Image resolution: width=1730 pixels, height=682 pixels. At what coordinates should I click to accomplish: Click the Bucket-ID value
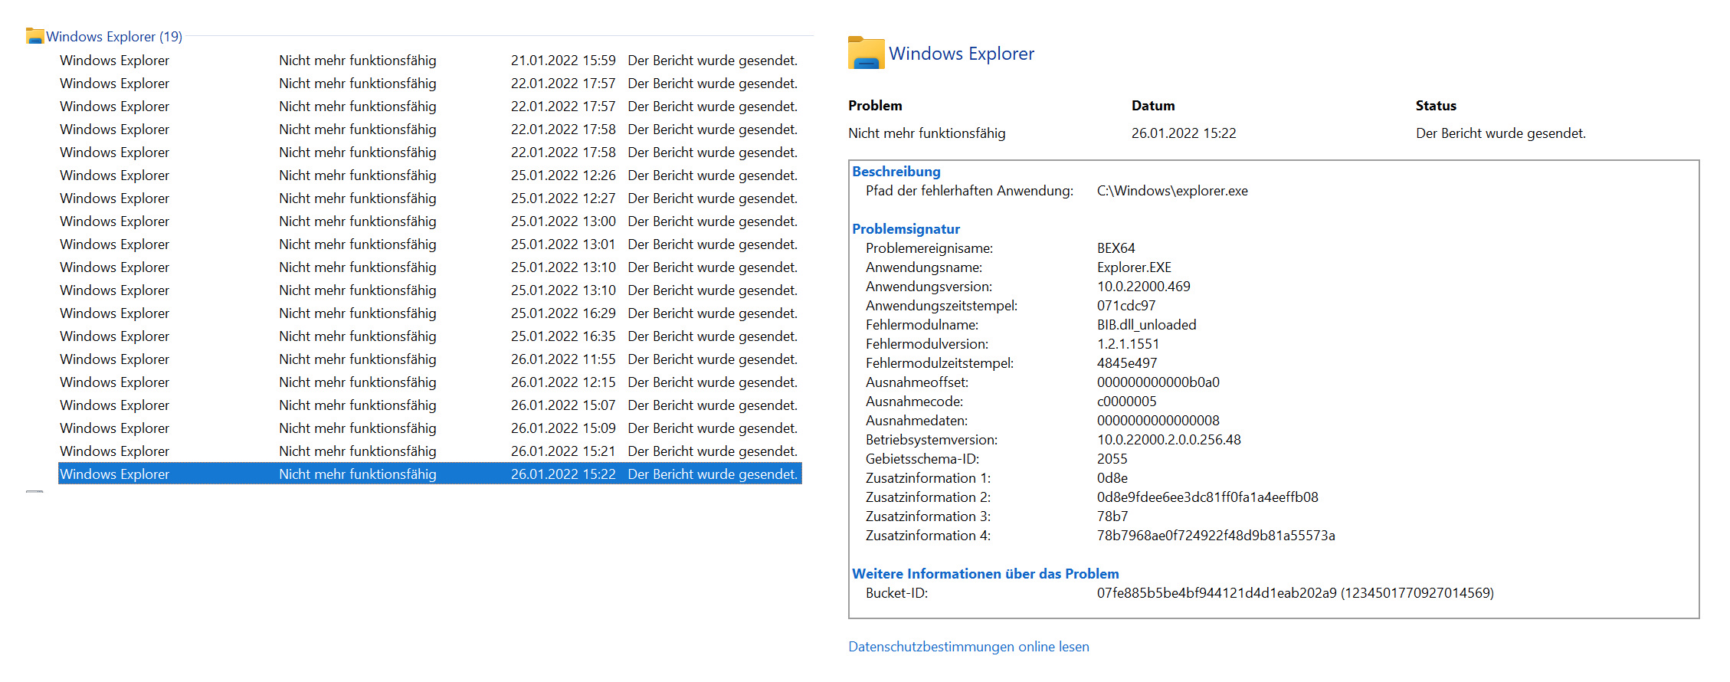(x=1296, y=593)
